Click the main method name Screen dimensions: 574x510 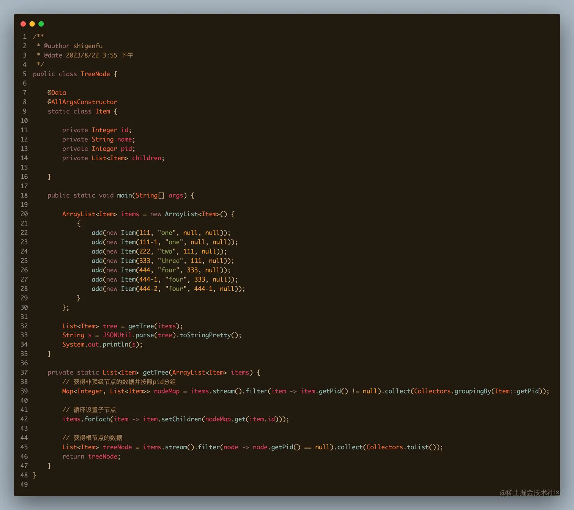click(x=125, y=195)
